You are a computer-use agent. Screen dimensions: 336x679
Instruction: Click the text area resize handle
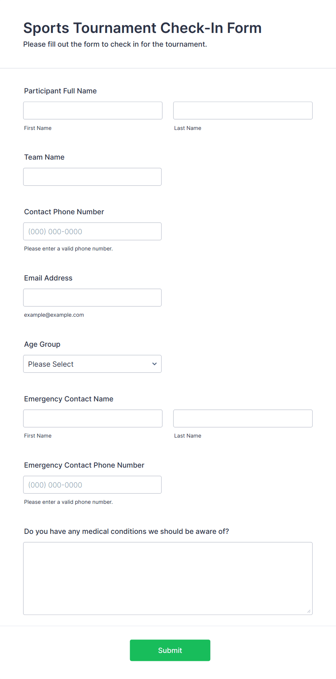[309, 611]
